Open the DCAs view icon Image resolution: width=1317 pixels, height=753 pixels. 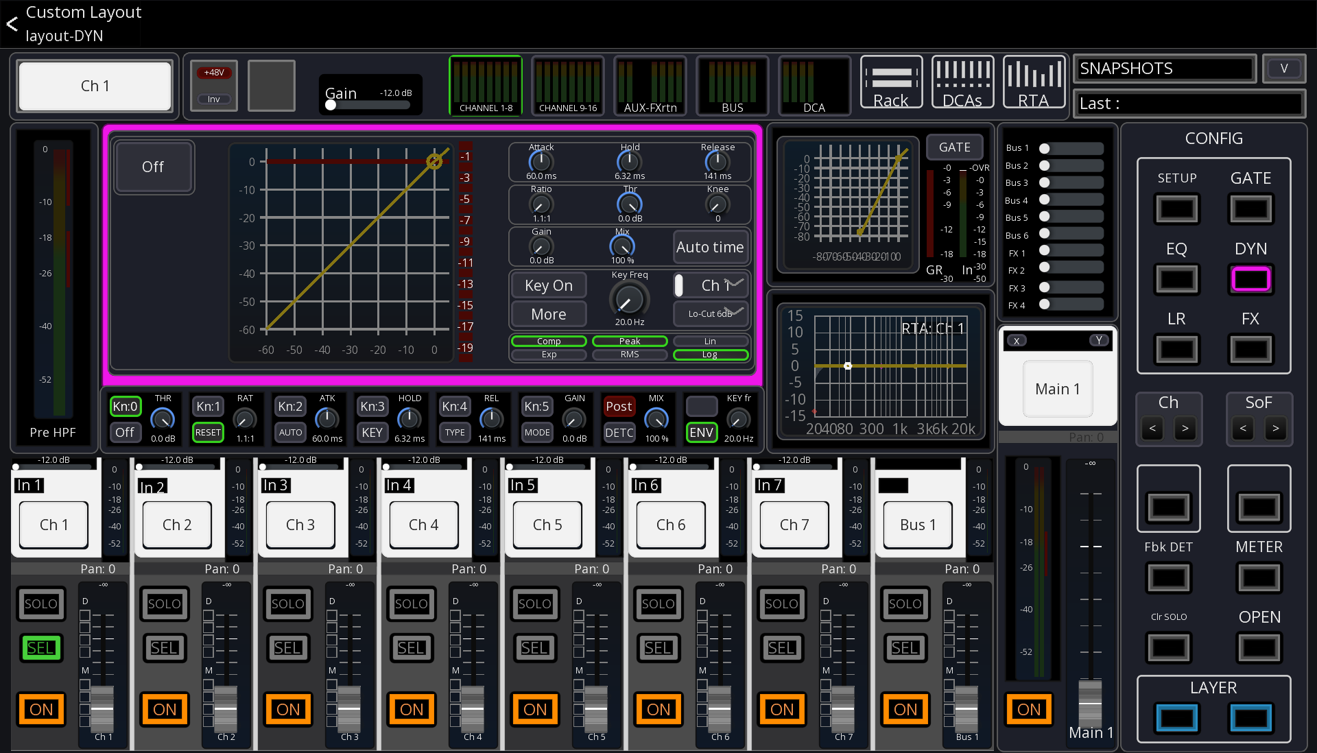[x=962, y=82]
